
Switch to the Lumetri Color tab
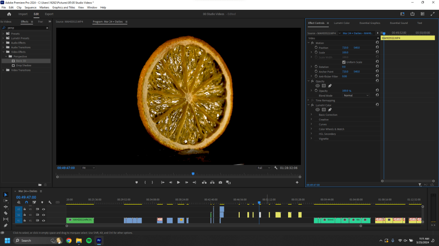341,23
